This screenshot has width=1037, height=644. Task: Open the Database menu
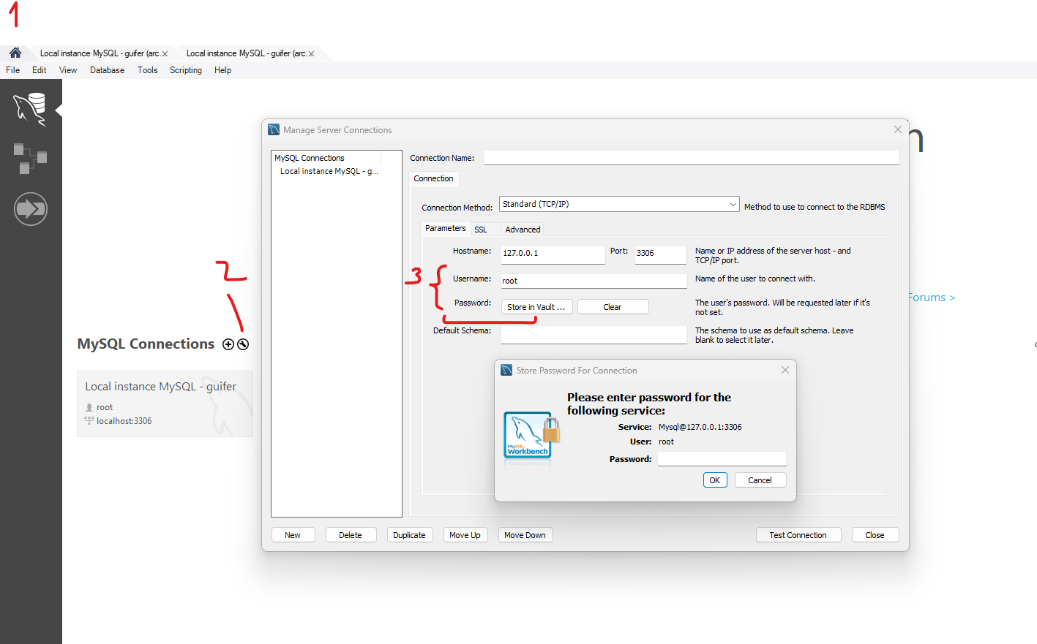point(107,70)
